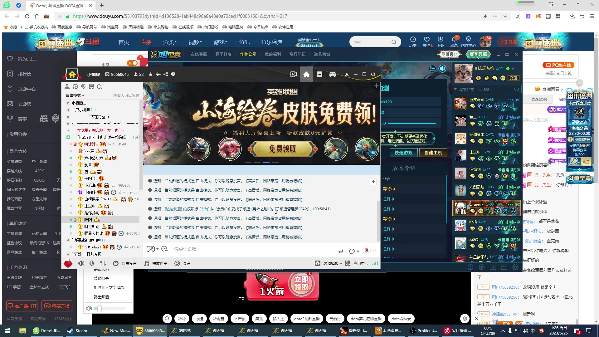Click 客户端打开 open in client button
The width and height of the screenshot is (599, 337).
tap(22, 306)
